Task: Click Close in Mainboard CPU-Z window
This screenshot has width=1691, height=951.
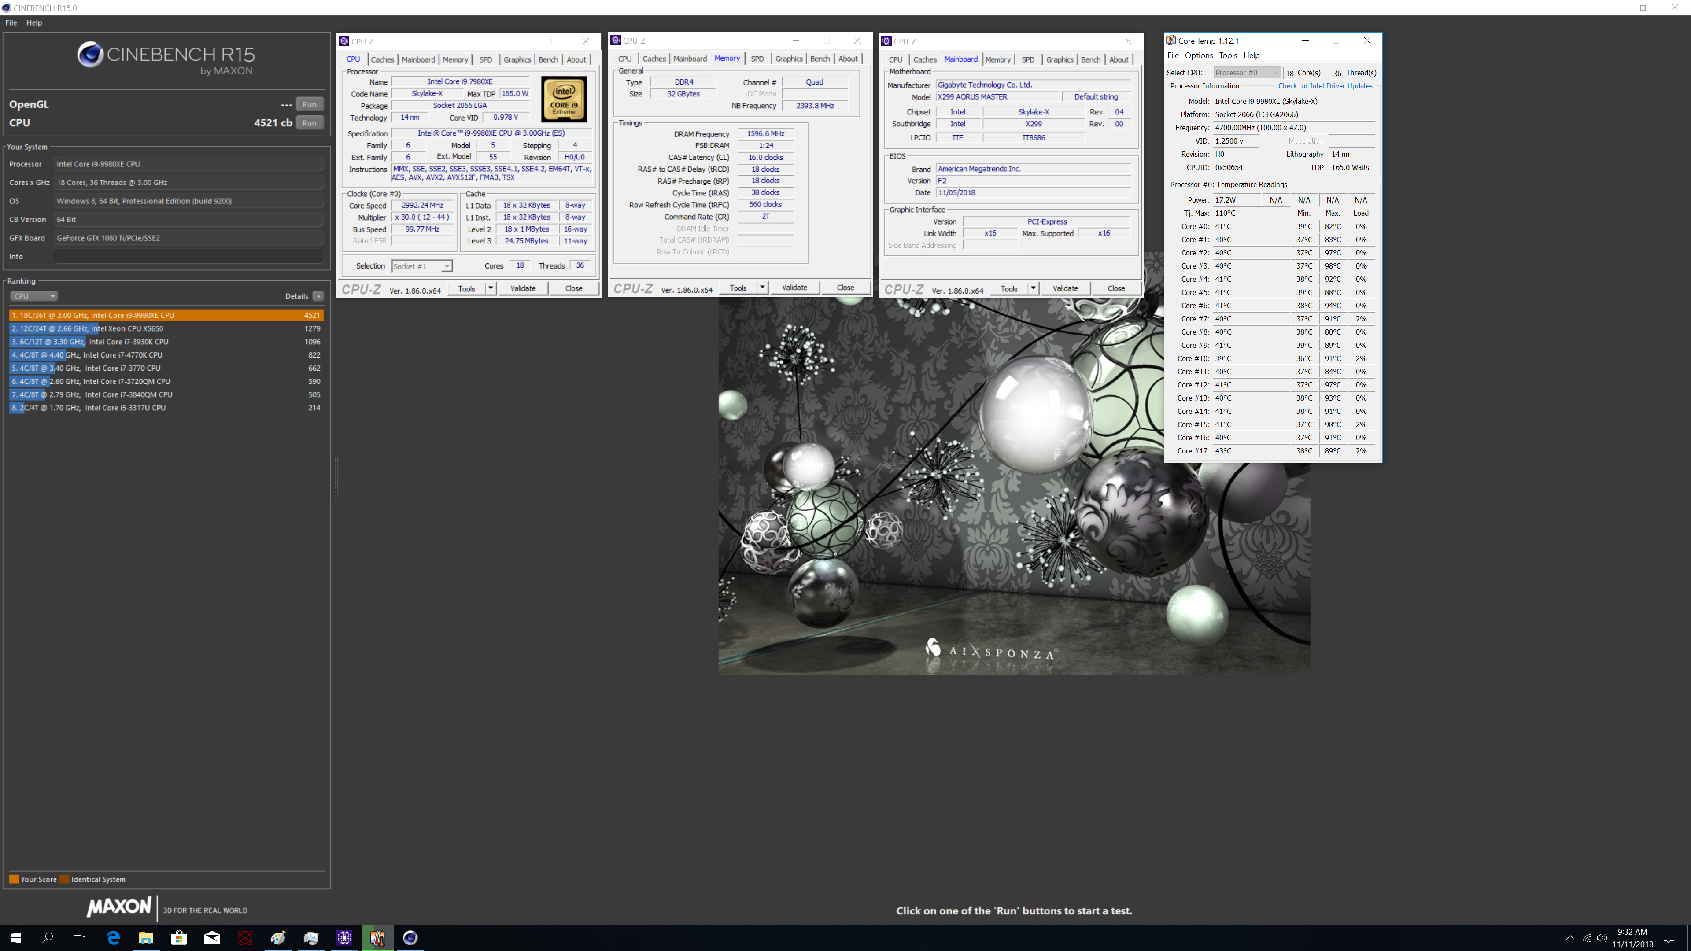Action: point(1116,289)
